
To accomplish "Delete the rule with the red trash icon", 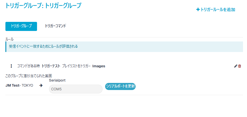I will click(240, 66).
